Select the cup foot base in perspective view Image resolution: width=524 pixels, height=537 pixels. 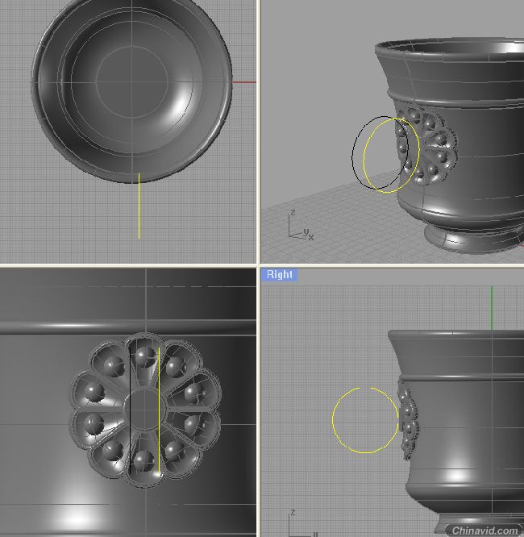(x=472, y=238)
